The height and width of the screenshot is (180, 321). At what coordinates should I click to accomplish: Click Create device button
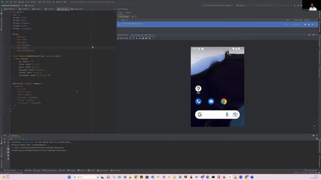coord(124,16)
